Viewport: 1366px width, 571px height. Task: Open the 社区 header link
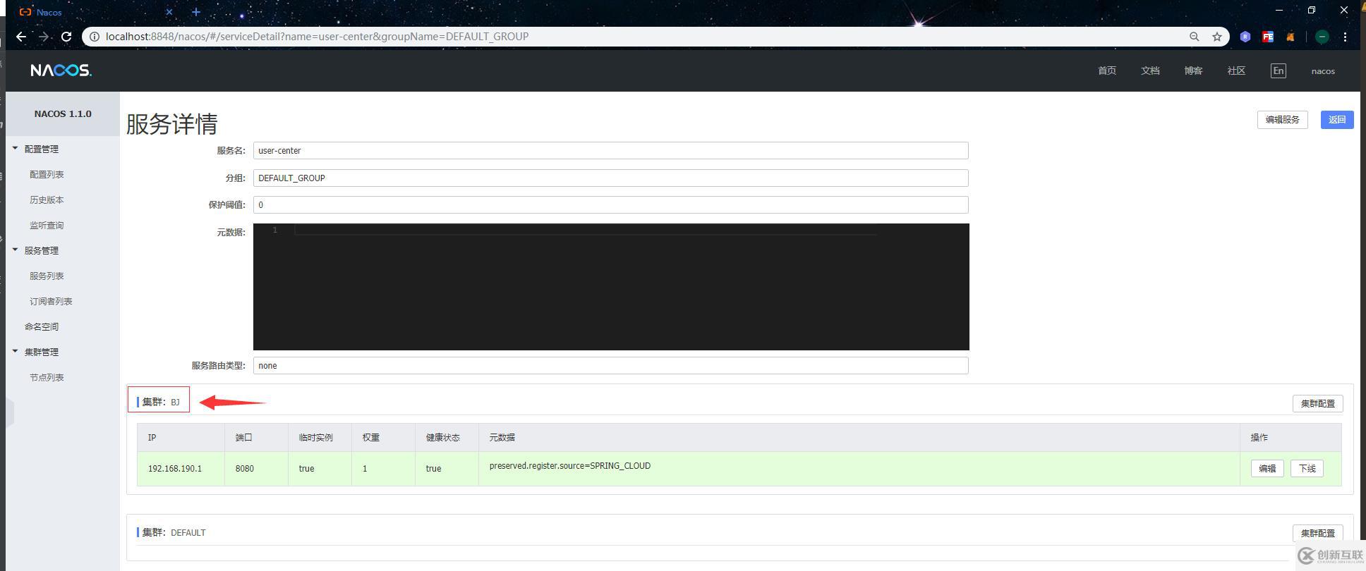[x=1236, y=70]
